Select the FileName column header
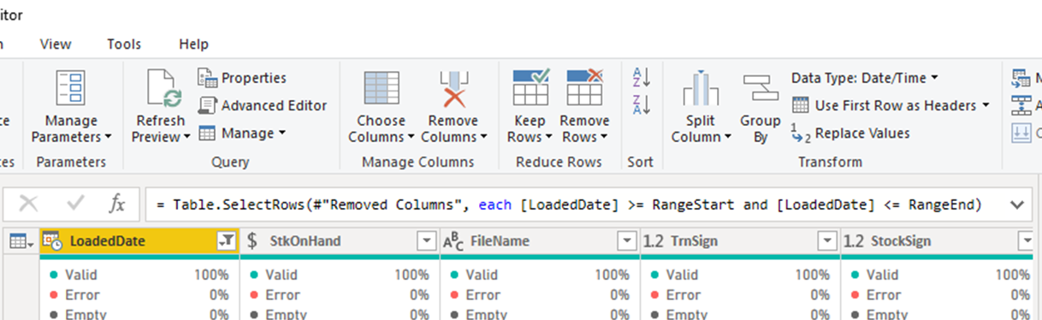The image size is (1042, 320). pos(540,242)
